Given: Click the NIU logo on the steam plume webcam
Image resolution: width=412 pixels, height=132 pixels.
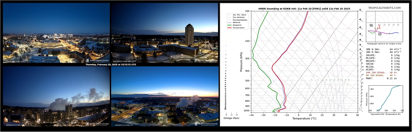Looking at the screenshot, I should click(x=97, y=124).
